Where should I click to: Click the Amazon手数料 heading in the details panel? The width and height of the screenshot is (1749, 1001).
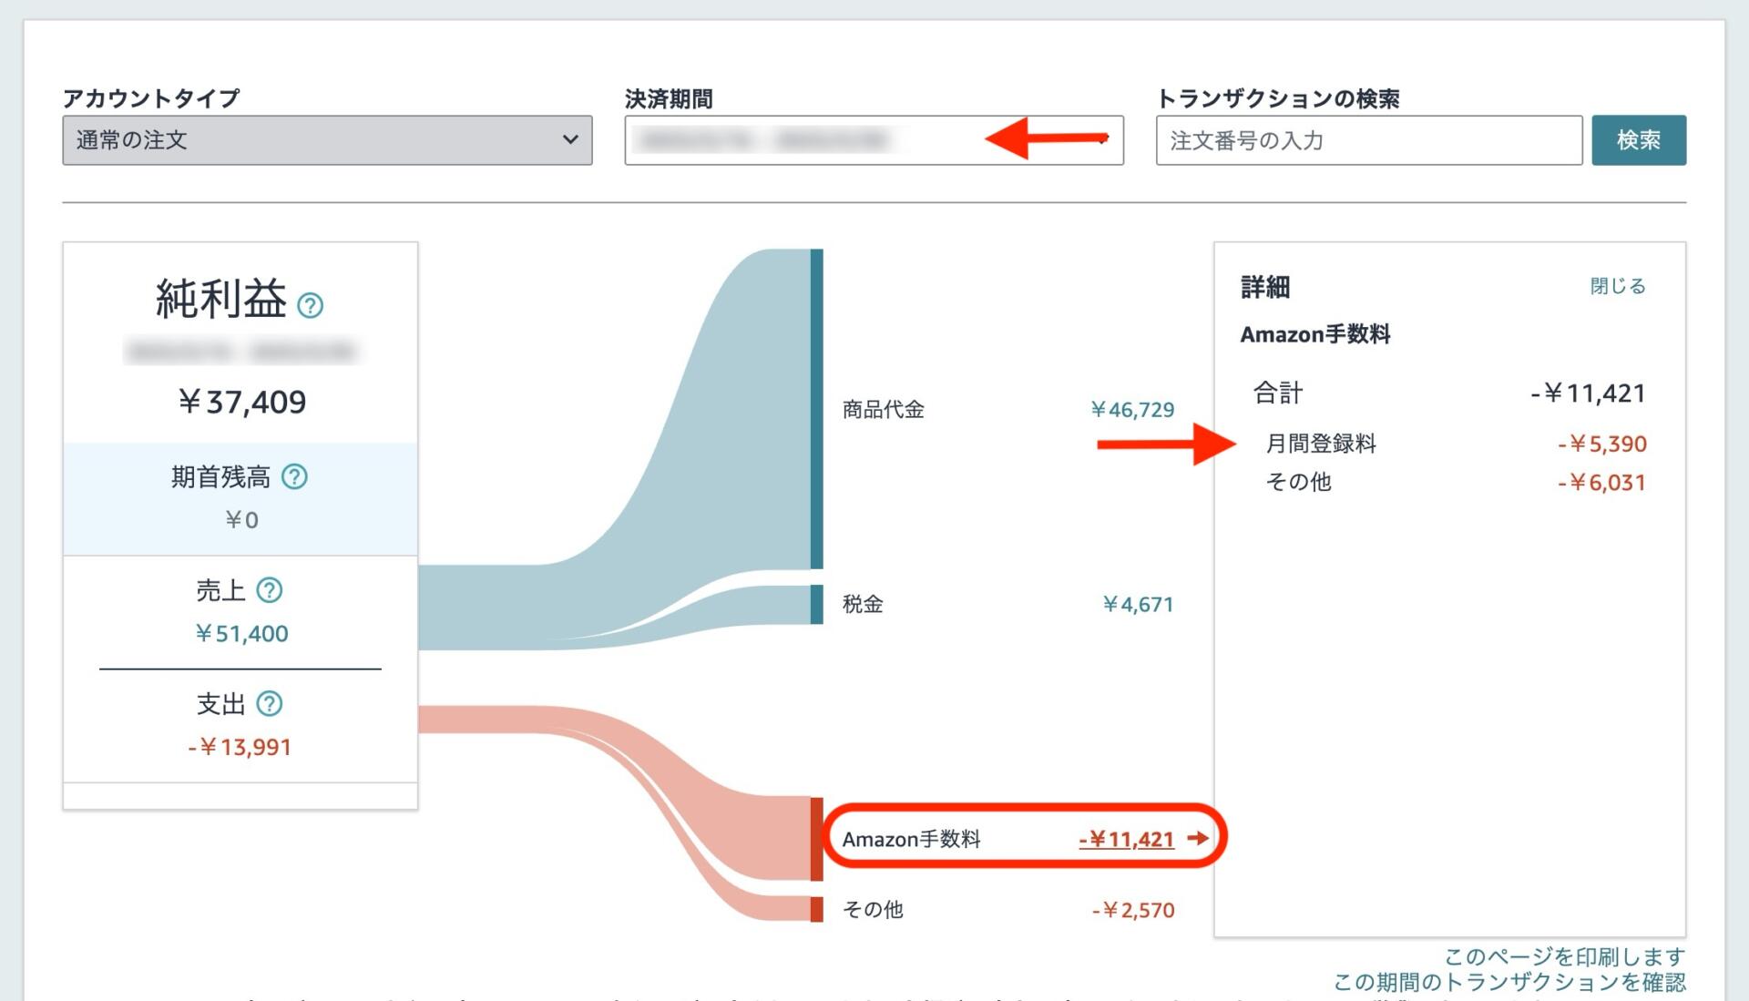coord(1315,334)
